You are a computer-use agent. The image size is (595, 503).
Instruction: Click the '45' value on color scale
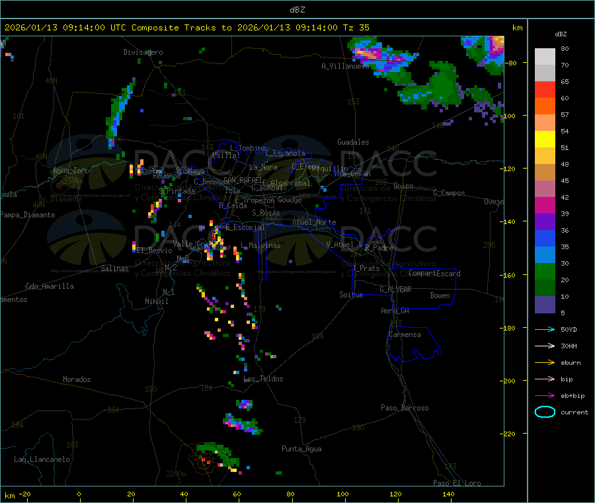point(565,180)
